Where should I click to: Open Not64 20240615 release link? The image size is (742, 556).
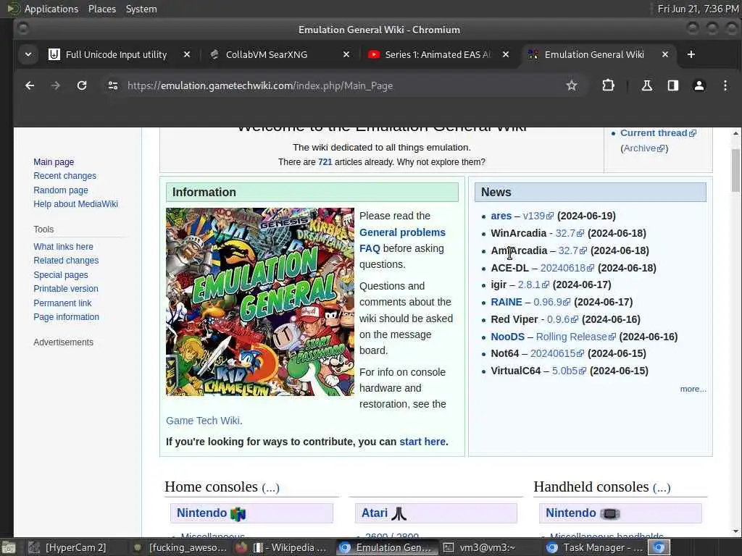tap(557, 353)
